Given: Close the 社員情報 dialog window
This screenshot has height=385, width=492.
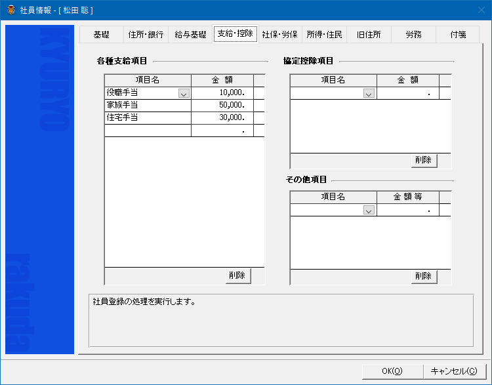Looking at the screenshot, I should pos(477,10).
